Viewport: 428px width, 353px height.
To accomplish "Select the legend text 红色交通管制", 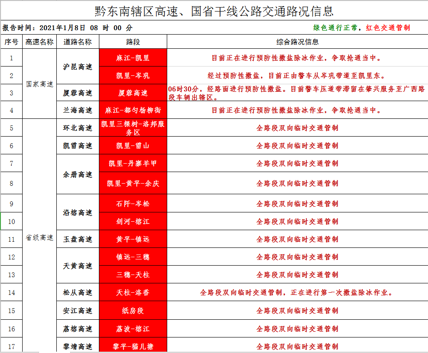I will coord(388,28).
